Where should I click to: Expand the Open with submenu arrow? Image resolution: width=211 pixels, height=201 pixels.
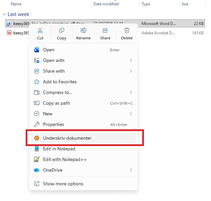(131, 60)
